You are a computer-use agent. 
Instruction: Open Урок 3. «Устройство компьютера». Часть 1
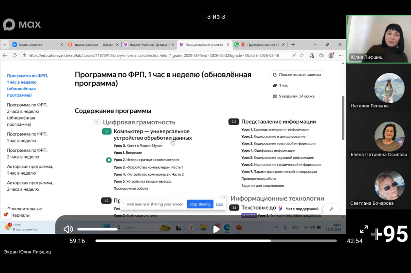[x=148, y=167]
